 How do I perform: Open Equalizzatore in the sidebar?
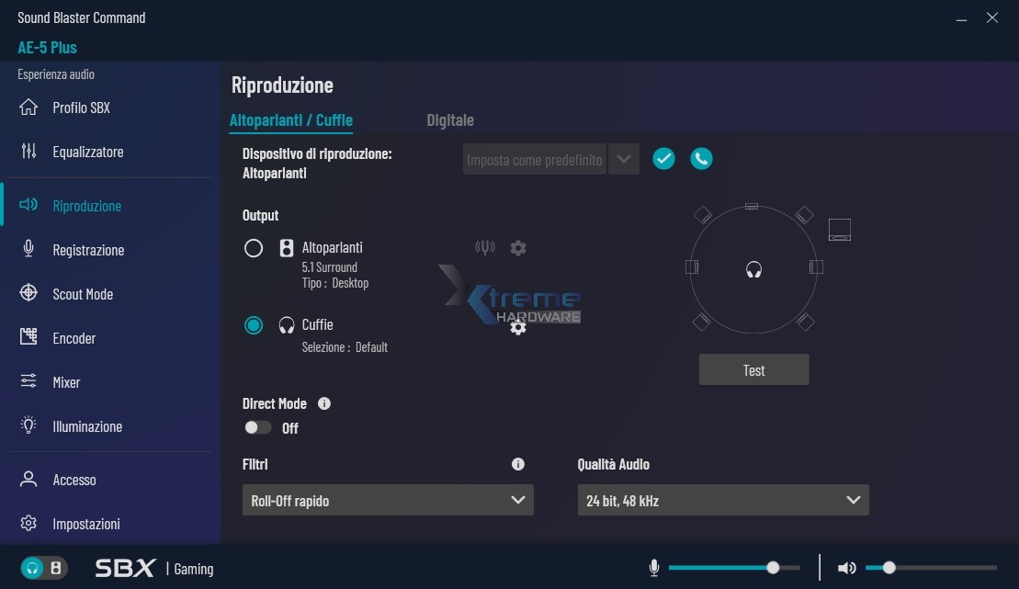tap(87, 152)
